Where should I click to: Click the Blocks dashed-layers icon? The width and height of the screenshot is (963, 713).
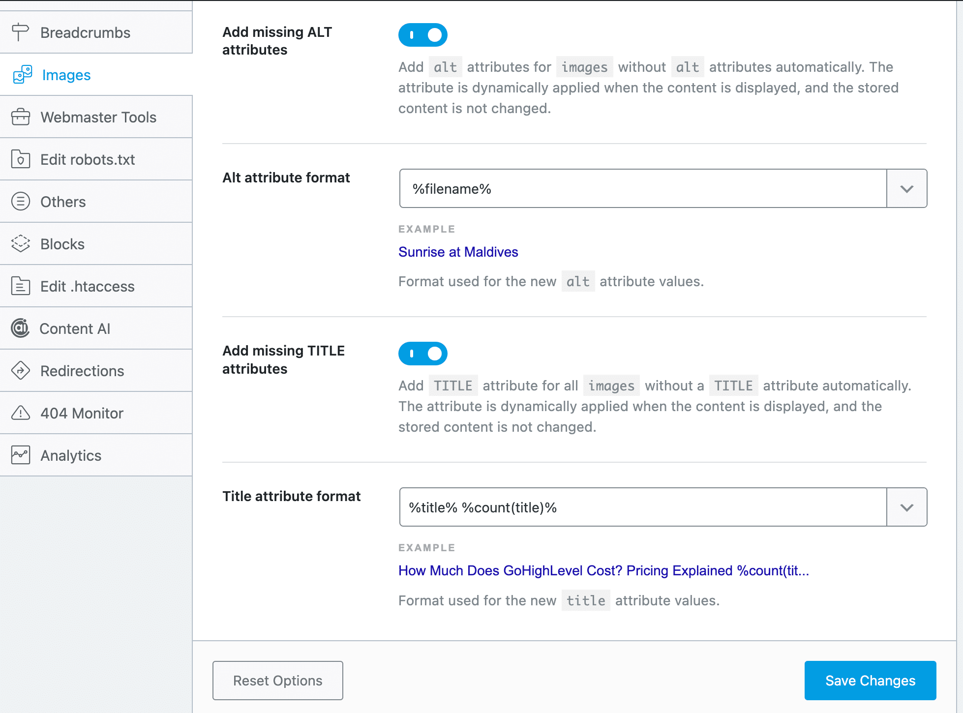[20, 244]
